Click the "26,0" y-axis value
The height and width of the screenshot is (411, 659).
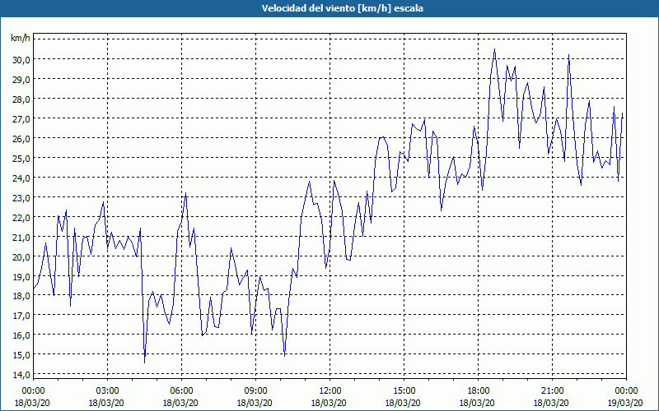tap(21, 138)
